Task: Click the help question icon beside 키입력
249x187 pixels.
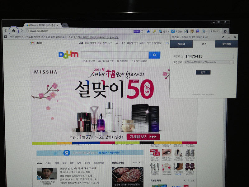Action: click(x=182, y=56)
